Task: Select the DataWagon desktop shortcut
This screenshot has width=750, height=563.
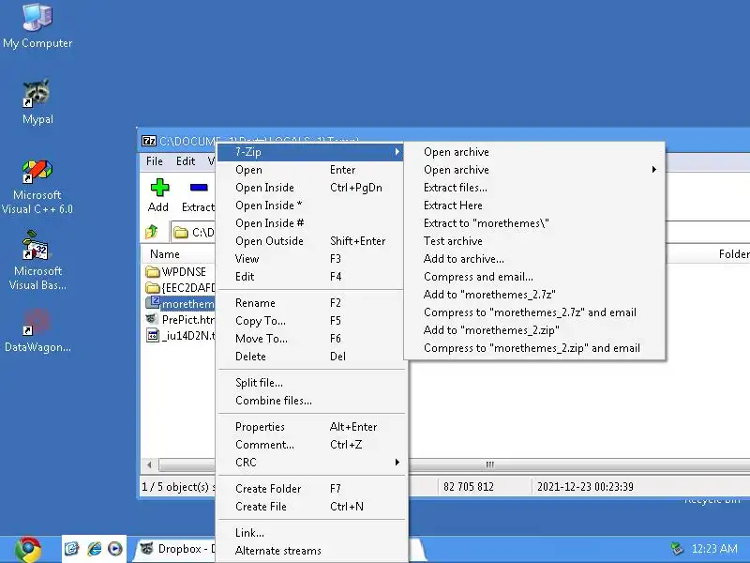Action: coord(37,331)
